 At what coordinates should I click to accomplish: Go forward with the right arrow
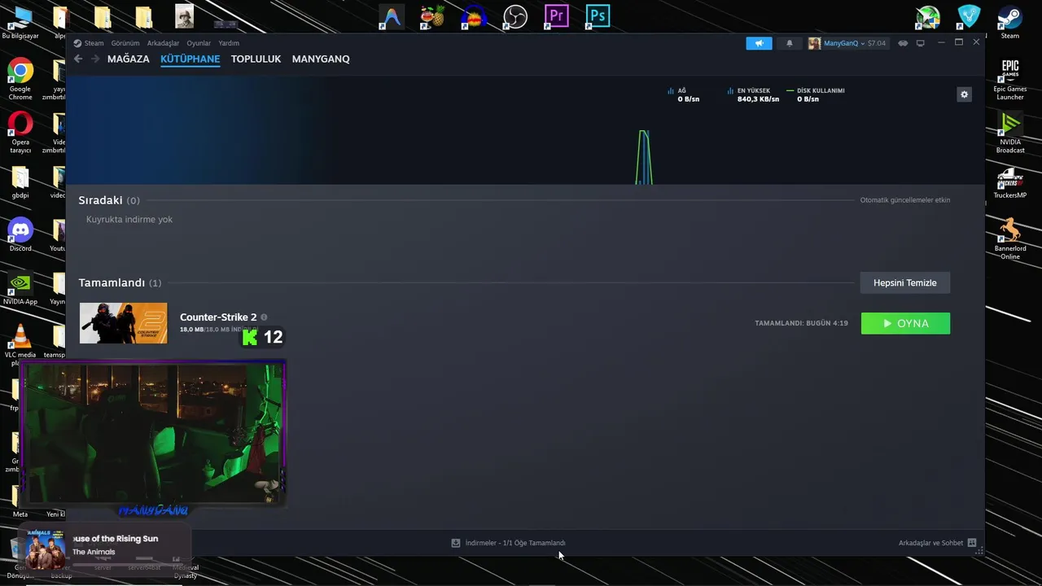coord(95,59)
